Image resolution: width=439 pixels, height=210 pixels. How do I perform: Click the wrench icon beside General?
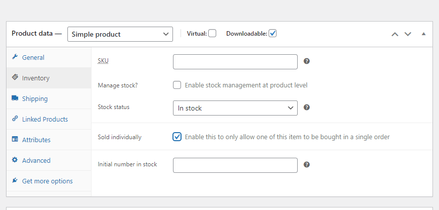click(15, 57)
